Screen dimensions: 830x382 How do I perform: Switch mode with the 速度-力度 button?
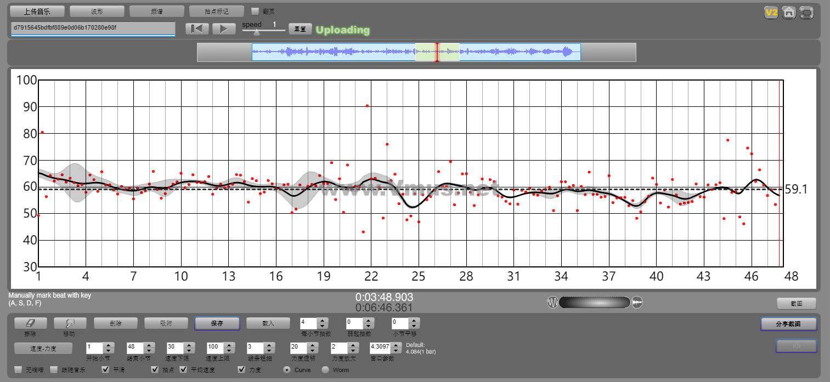tap(43, 348)
